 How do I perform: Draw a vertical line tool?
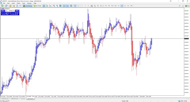82,6
